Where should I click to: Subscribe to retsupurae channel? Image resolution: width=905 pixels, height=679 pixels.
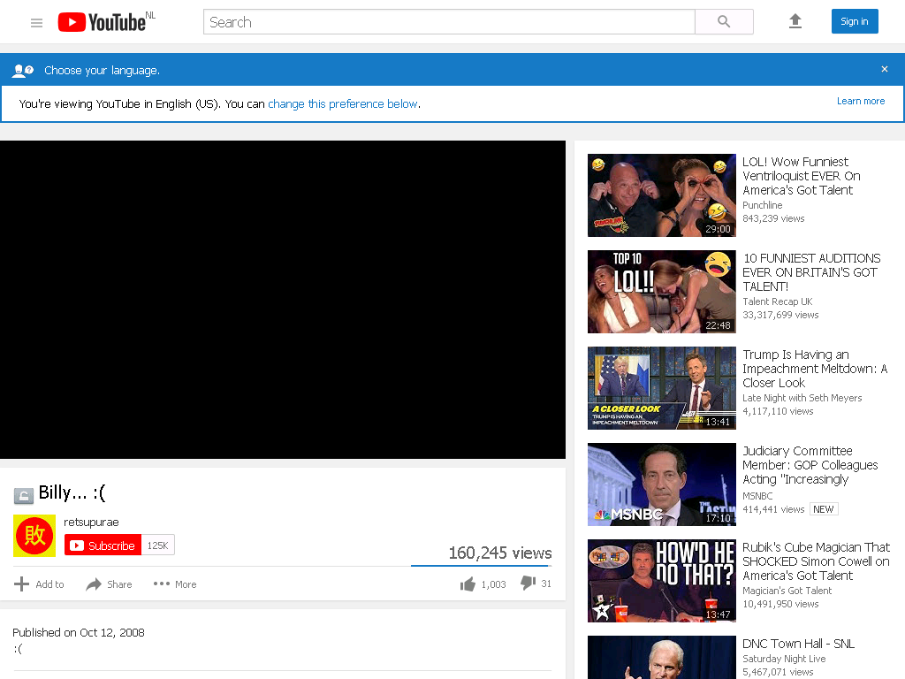[103, 545]
